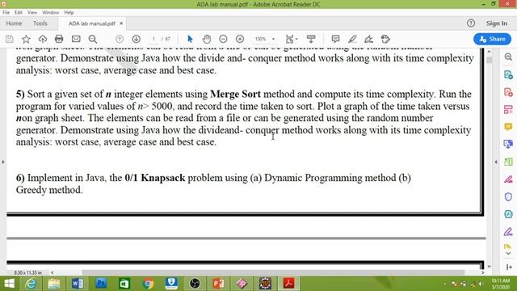Open Photoshop from taskbar
Screen dimensions: 517x291
[x=101, y=284]
